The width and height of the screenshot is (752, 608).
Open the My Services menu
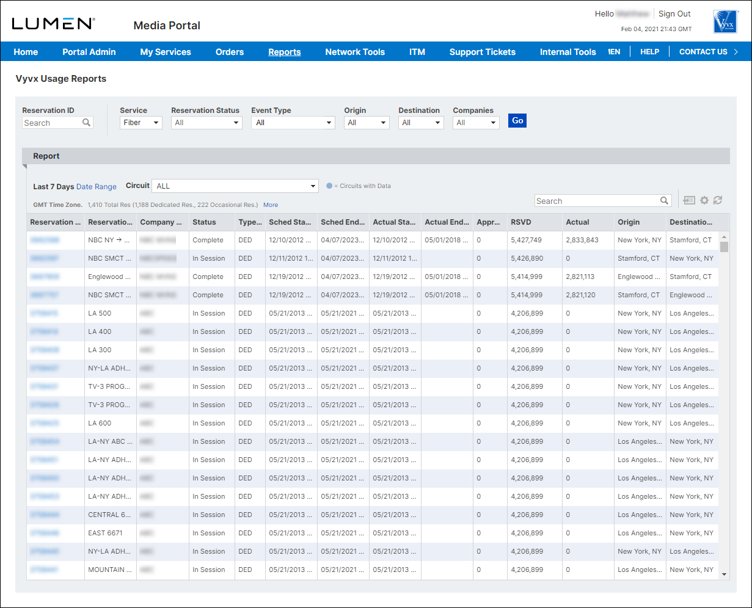pyautogui.click(x=166, y=52)
